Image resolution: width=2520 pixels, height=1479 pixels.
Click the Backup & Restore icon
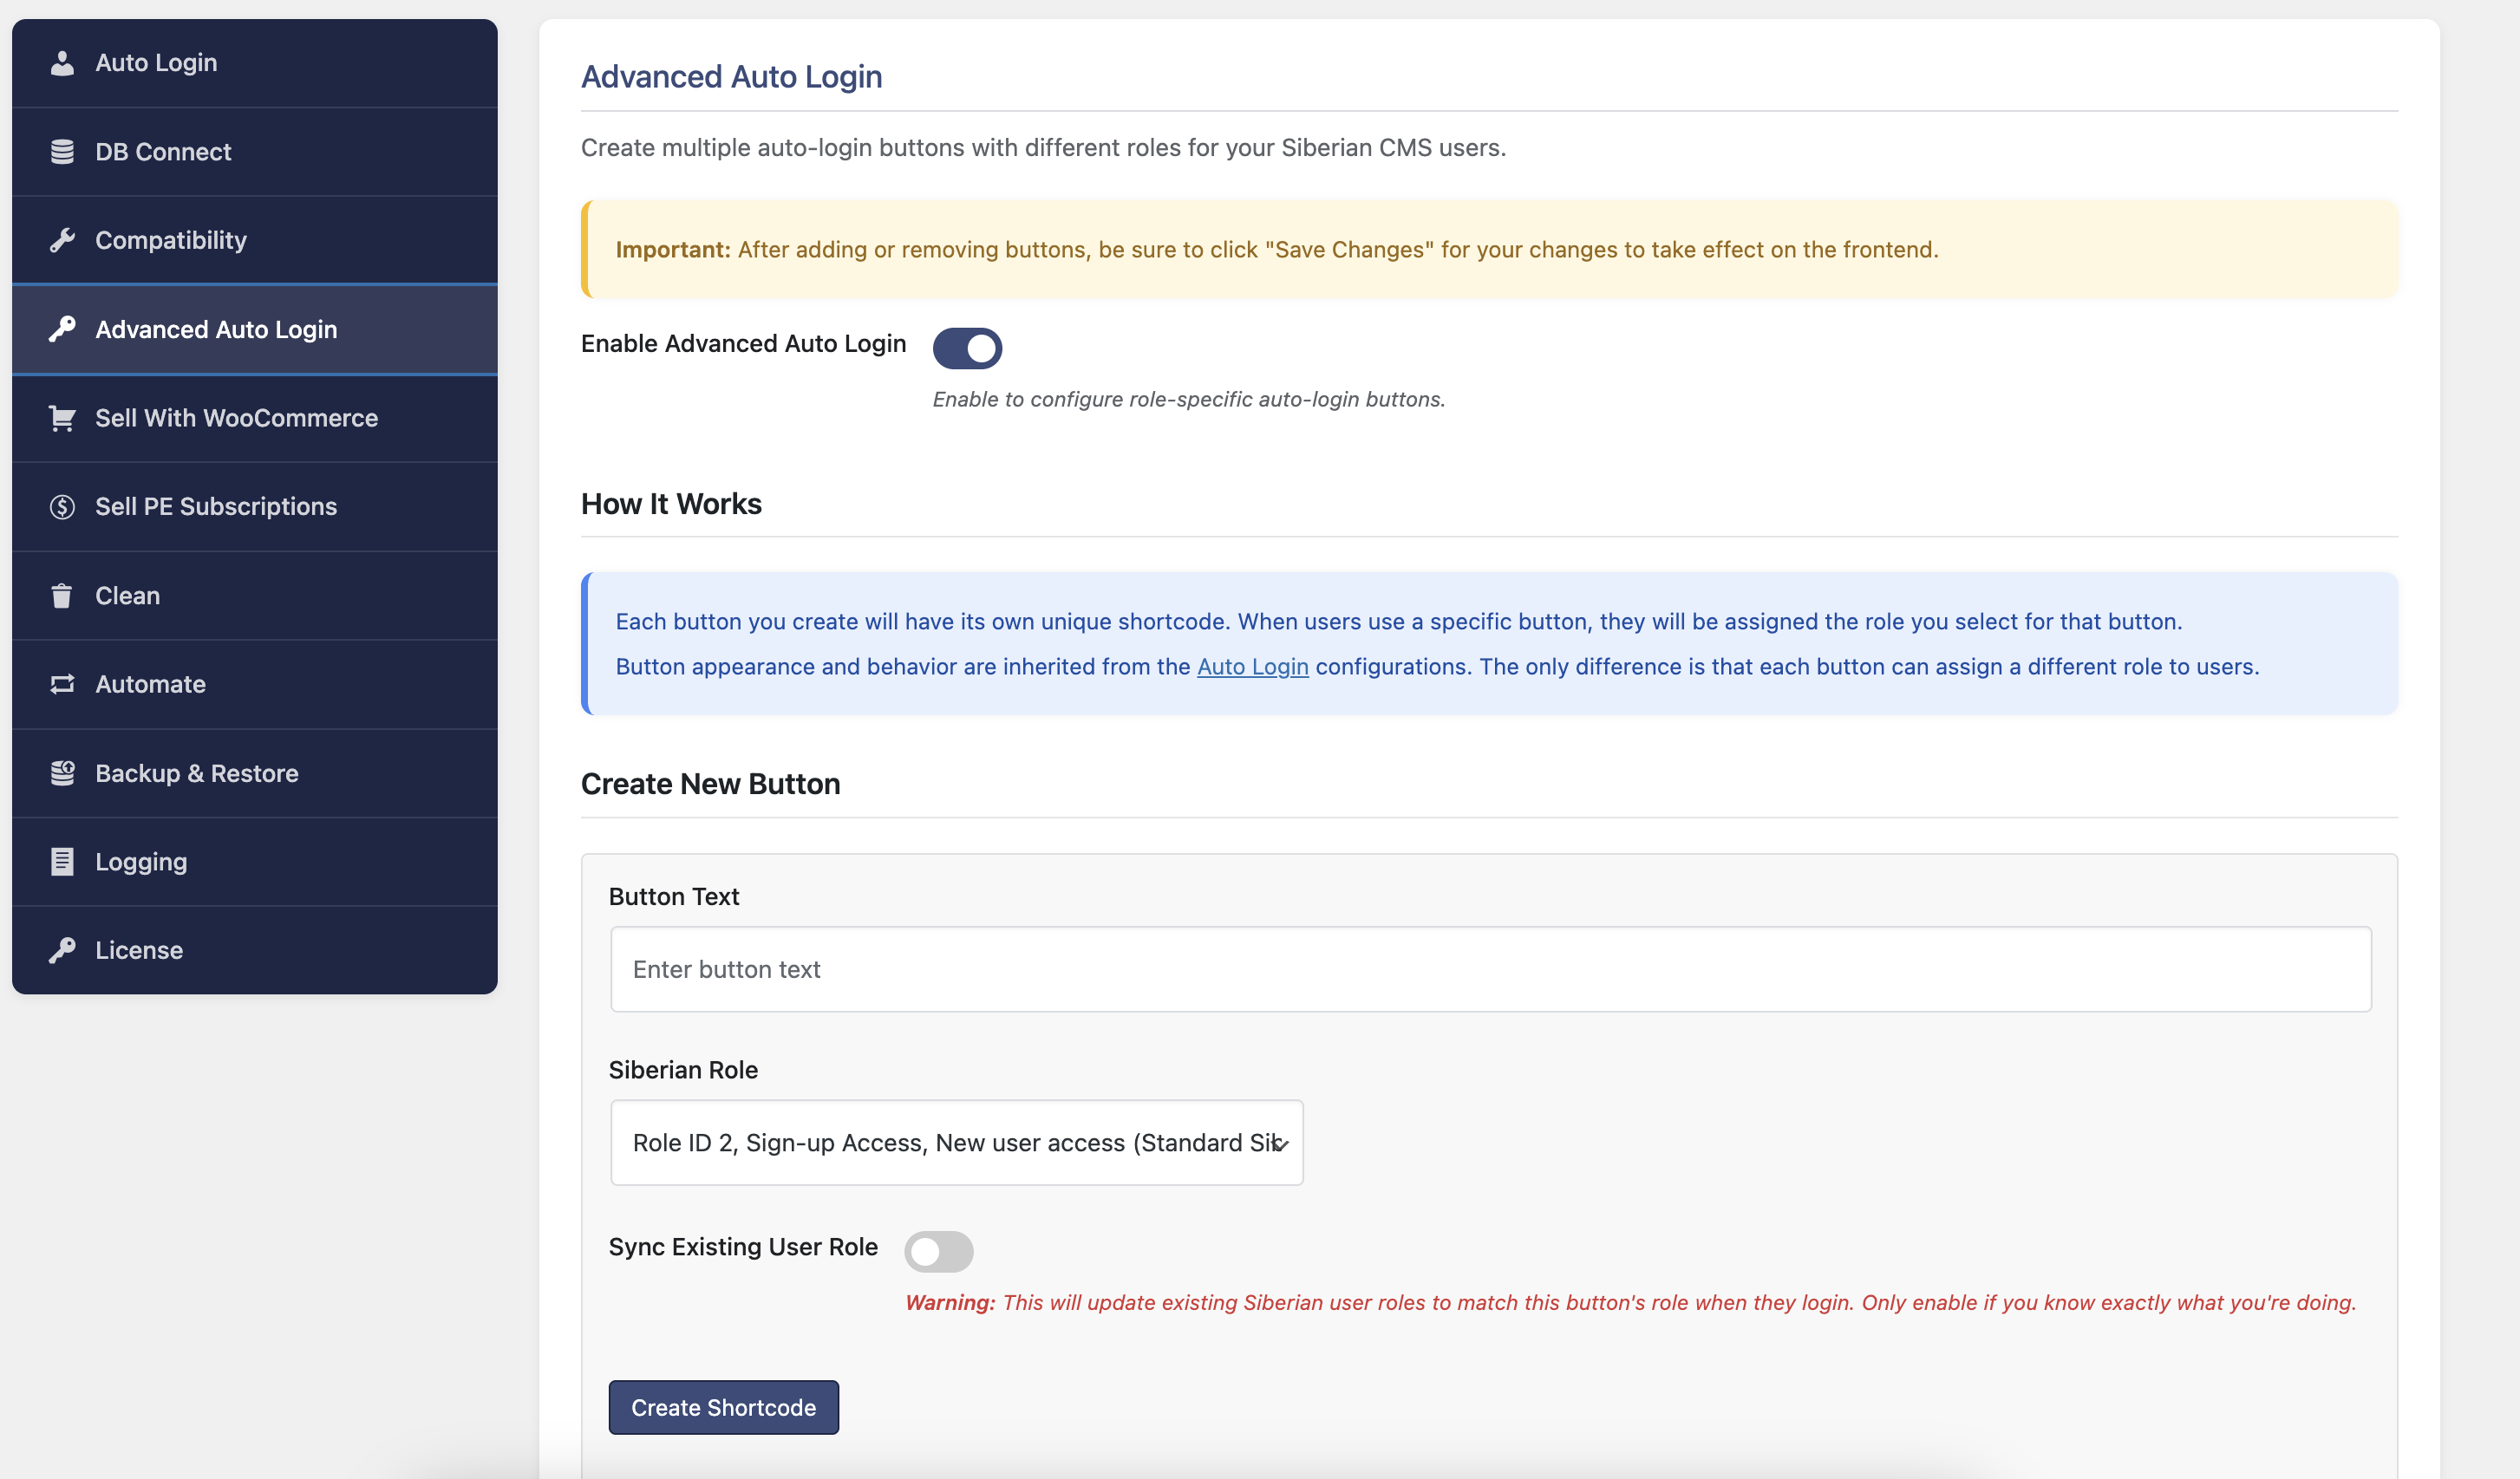[x=62, y=772]
